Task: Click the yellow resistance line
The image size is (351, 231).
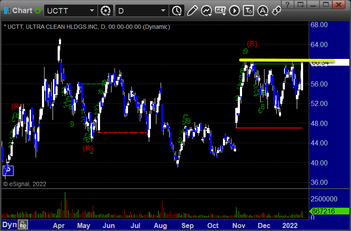Action: click(x=287, y=60)
